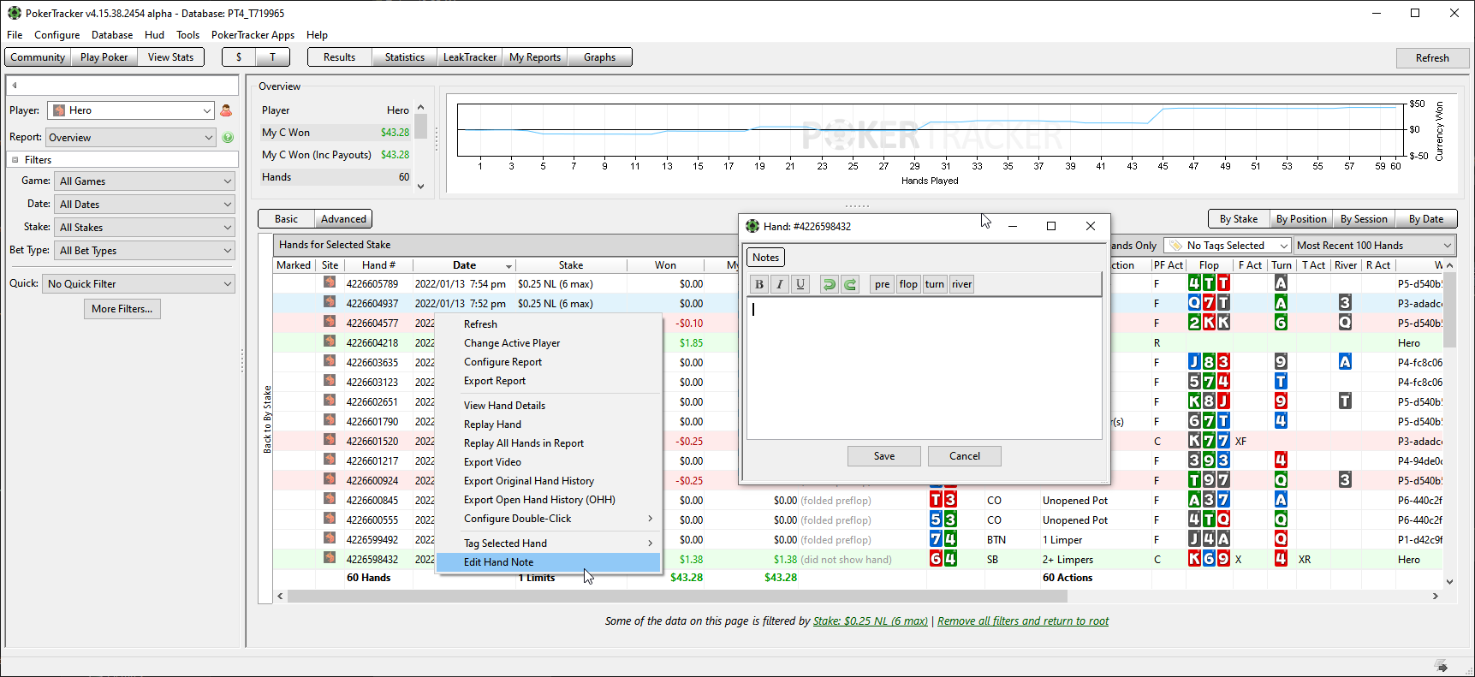Toggle cash game mode with the $ button
The height and width of the screenshot is (677, 1475).
click(x=239, y=57)
